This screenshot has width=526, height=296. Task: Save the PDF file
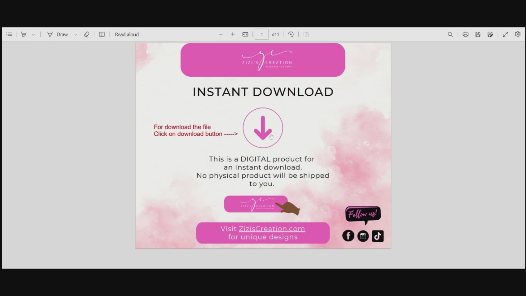click(478, 34)
